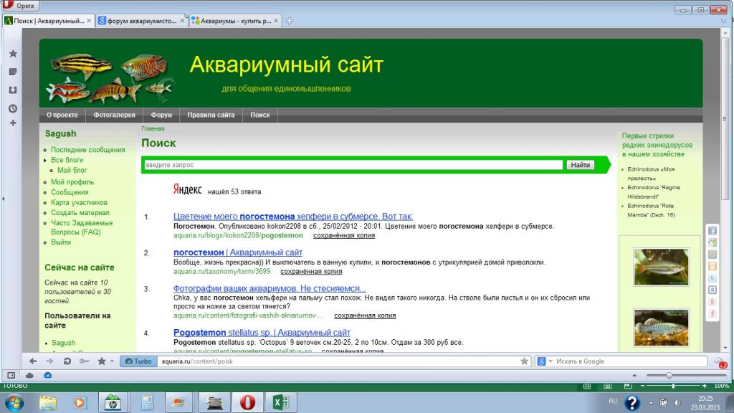
Task: Add a panel with the sidebar plus icon
Action: pos(13,123)
